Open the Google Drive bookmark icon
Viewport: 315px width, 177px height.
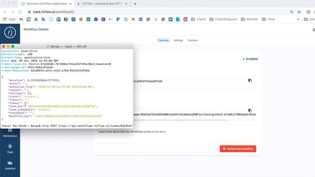(36, 19)
